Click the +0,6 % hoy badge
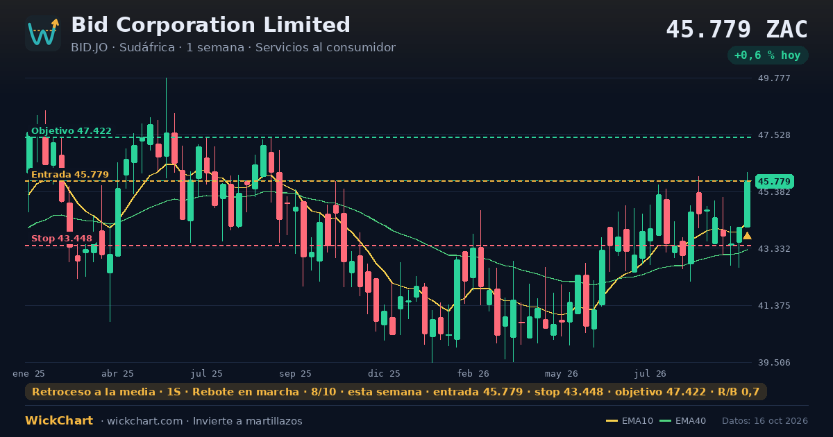Image resolution: width=833 pixels, height=437 pixels. (x=767, y=55)
